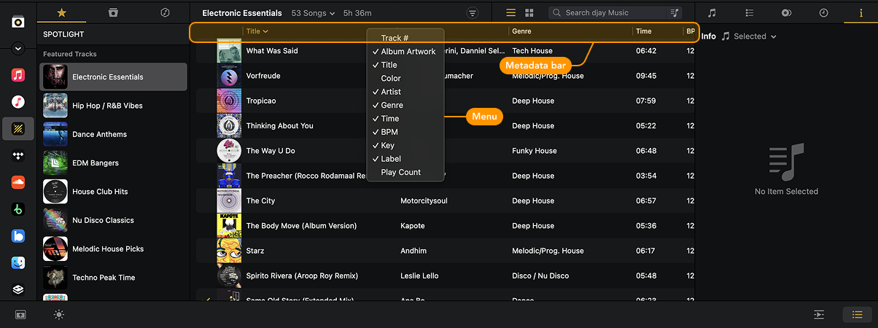
Task: Open the history clock panel tab
Action: pos(823,12)
